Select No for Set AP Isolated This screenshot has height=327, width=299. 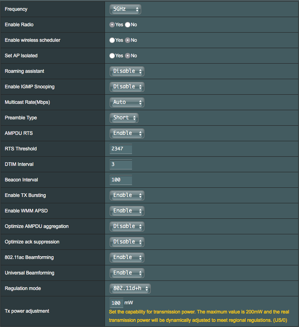tap(128, 56)
